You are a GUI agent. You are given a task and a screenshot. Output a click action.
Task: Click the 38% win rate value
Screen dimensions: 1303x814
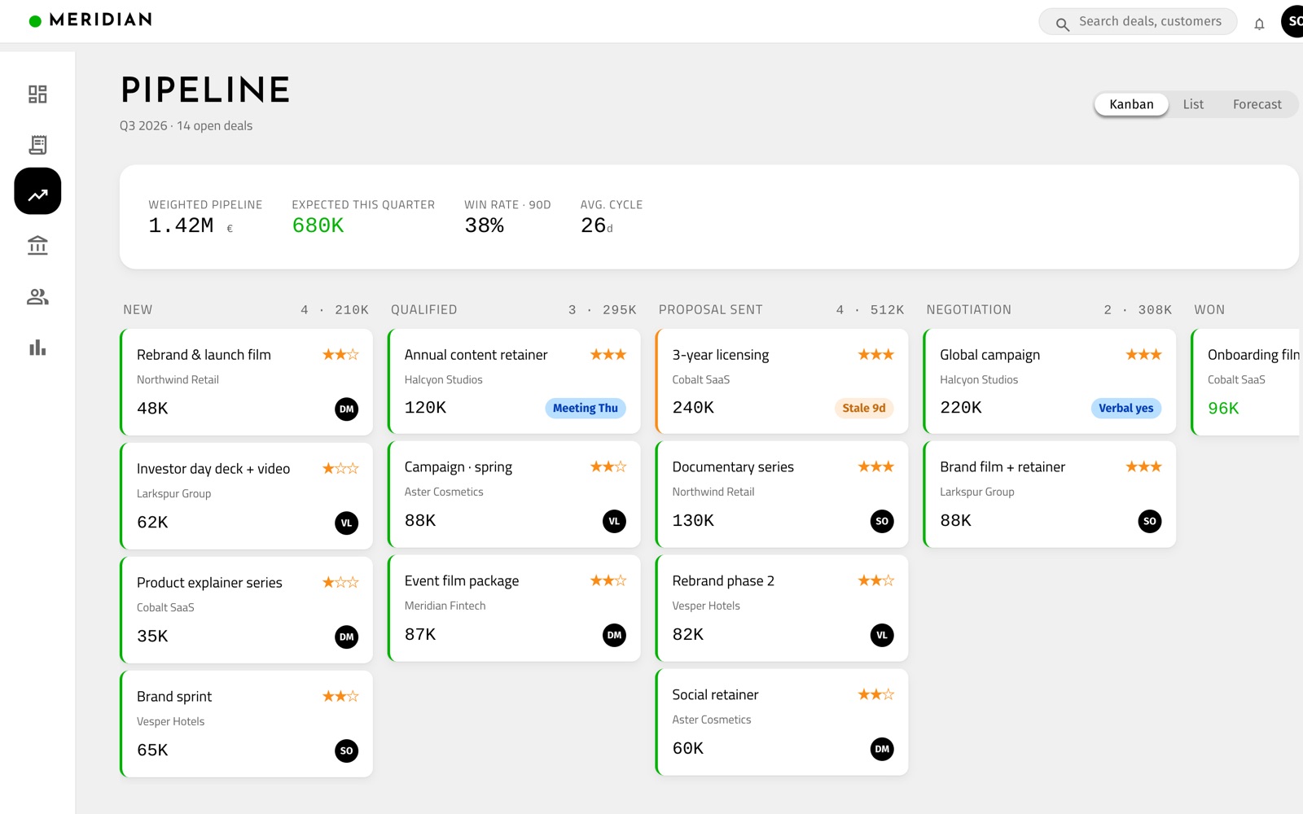pos(485,225)
